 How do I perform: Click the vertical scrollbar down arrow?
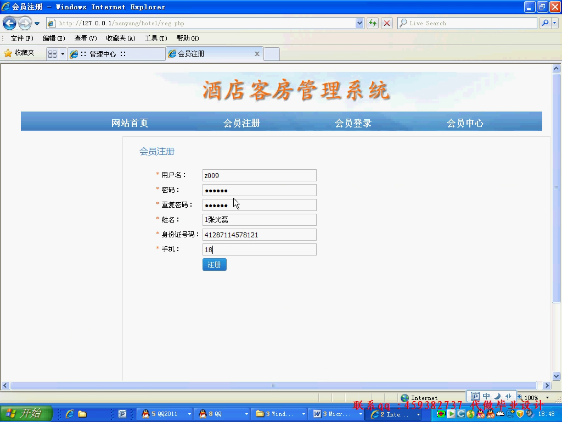556,376
